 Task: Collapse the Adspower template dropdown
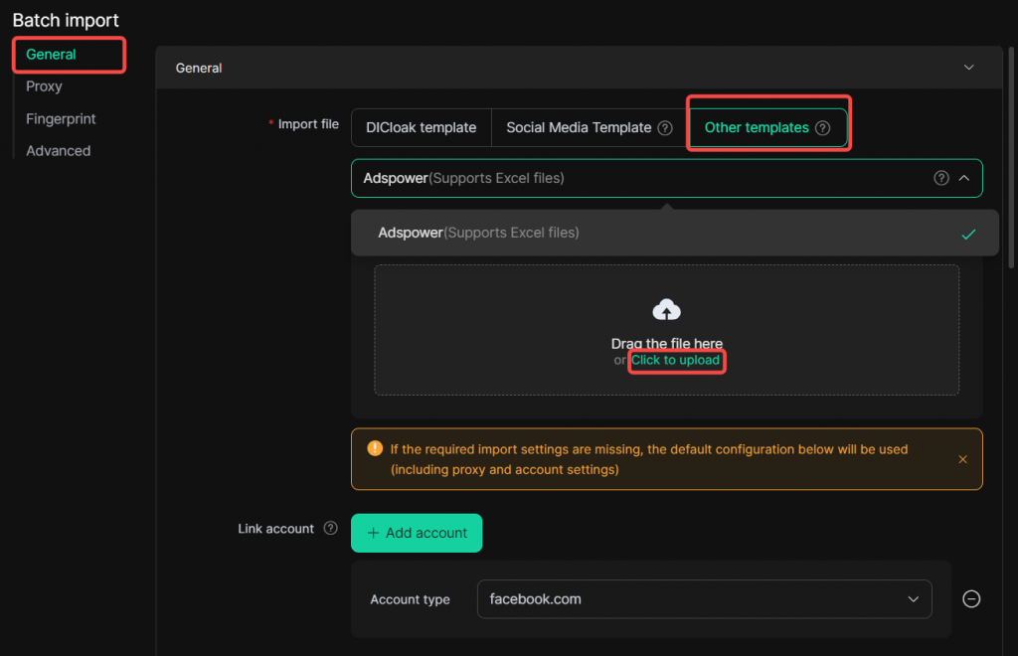(x=964, y=178)
